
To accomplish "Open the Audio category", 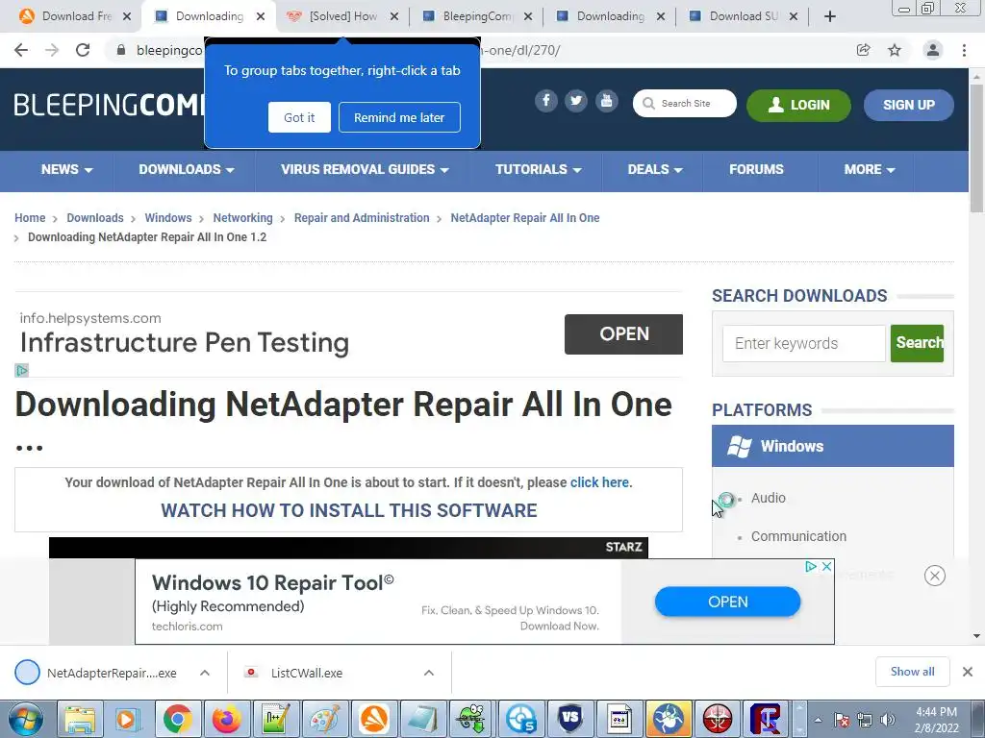I will [x=769, y=498].
